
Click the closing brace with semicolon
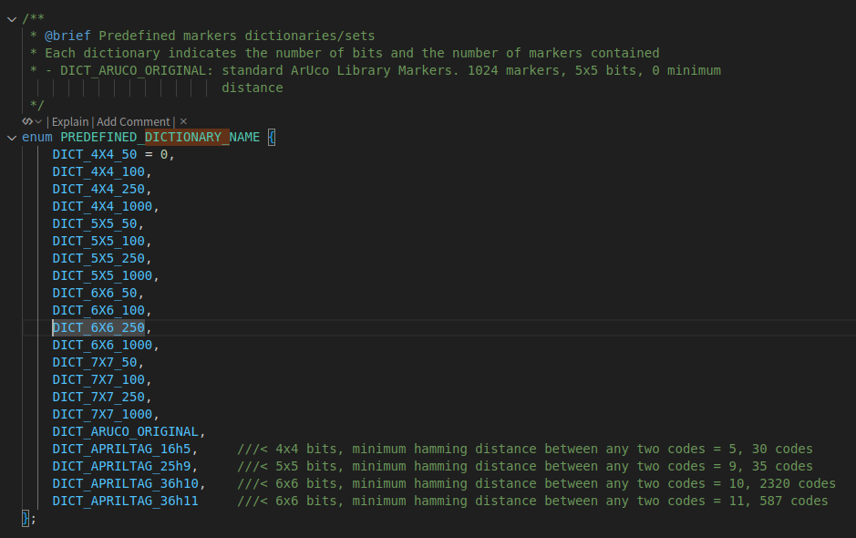click(x=28, y=518)
